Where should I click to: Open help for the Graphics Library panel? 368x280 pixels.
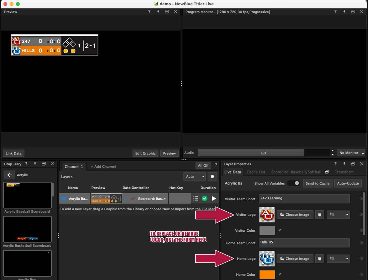click(x=26, y=164)
